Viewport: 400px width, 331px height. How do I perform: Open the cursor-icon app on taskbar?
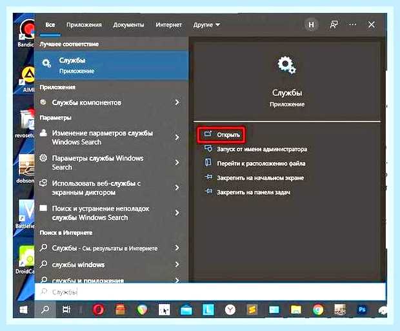pos(165,310)
